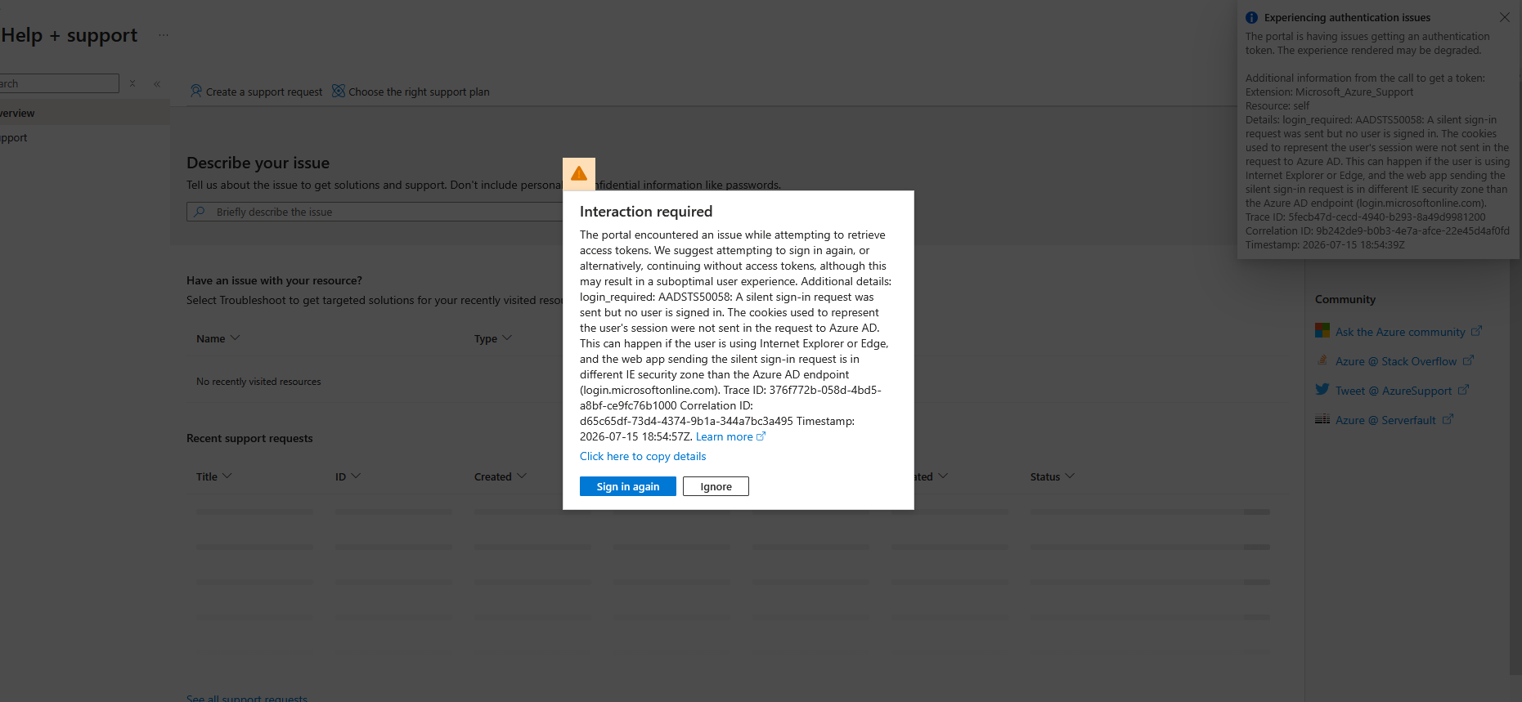Viewport: 1522px width, 702px height.
Task: Sort support requests by Title
Action: (213, 476)
